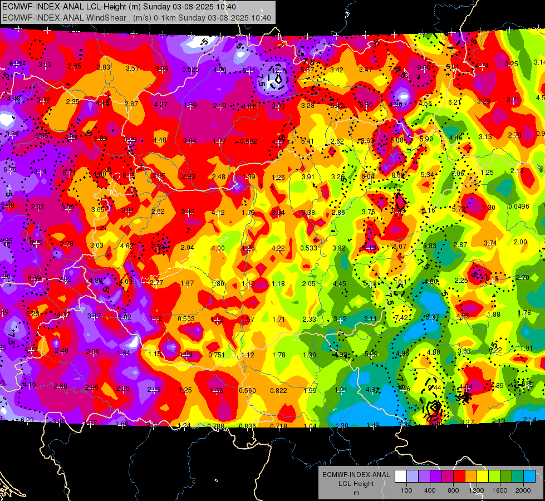
Task: Pick the yellow legend color swatch
Action: (483, 476)
